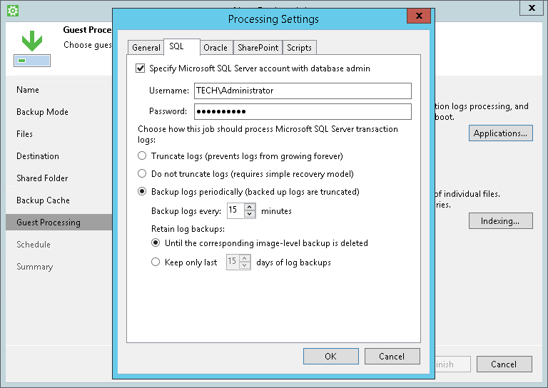
Task: Go to Name step in wizard sidebar
Action: pyautogui.click(x=28, y=90)
